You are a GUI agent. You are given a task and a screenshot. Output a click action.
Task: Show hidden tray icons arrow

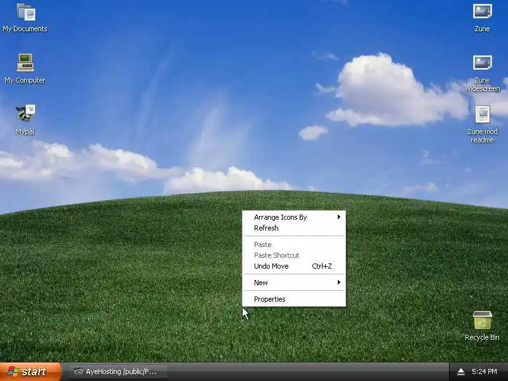click(461, 371)
